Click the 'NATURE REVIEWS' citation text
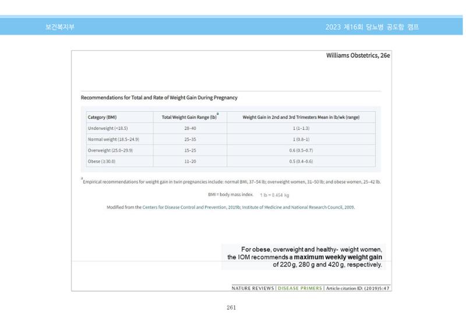Viewport: 466px width, 330px height. pyautogui.click(x=253, y=288)
